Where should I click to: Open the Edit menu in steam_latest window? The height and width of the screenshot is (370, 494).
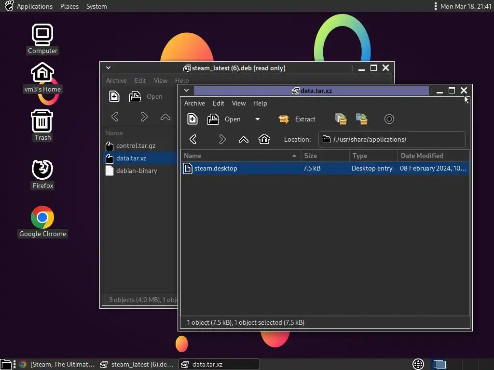(140, 80)
